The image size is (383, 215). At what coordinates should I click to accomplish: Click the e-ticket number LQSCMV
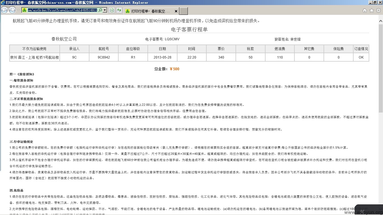click(x=172, y=39)
